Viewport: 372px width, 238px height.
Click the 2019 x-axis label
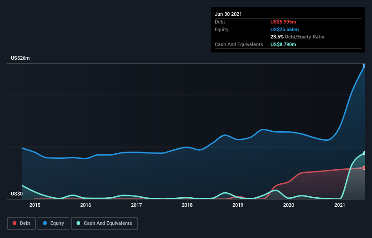click(x=238, y=205)
